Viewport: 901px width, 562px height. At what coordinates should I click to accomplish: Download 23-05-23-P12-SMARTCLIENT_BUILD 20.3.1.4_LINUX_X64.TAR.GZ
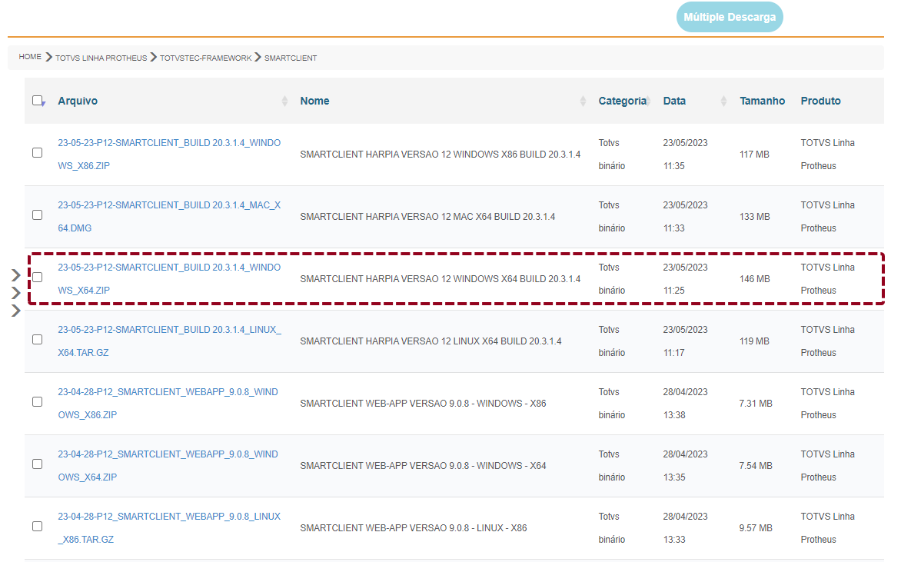(x=169, y=341)
